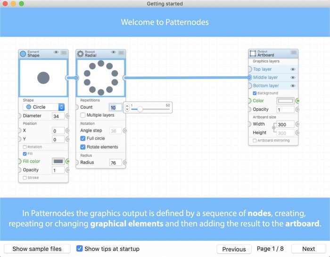Viewport: 330px width, 257px height.
Task: Click the Artboard Color green output port
Action: click(297, 101)
